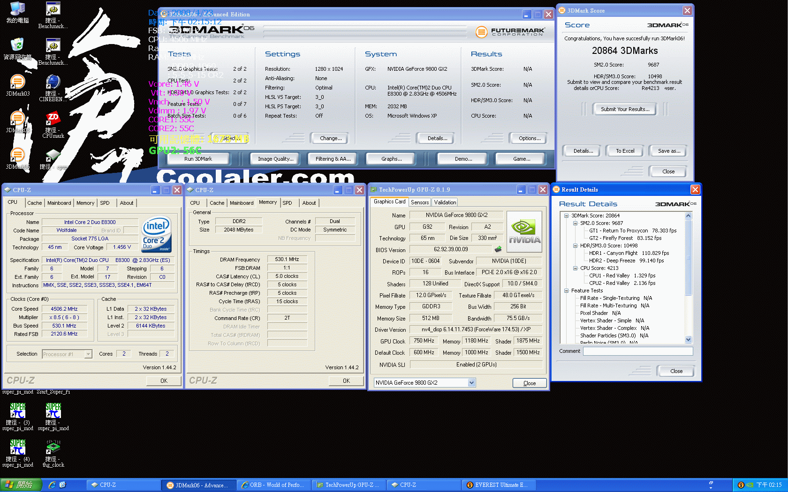Open the About tab in right CPU-Z window

point(309,203)
